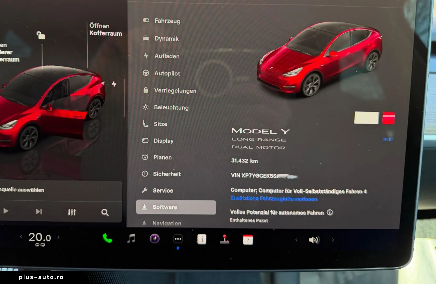Image resolution: width=436 pixels, height=284 pixels.
Task: Decrease volume with left arrow
Action: (296, 240)
